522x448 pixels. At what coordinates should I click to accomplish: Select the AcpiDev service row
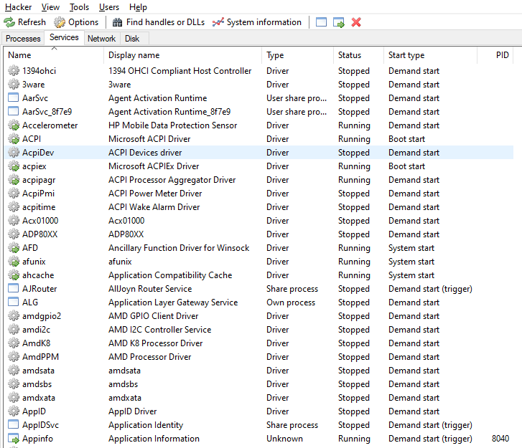click(x=144, y=153)
